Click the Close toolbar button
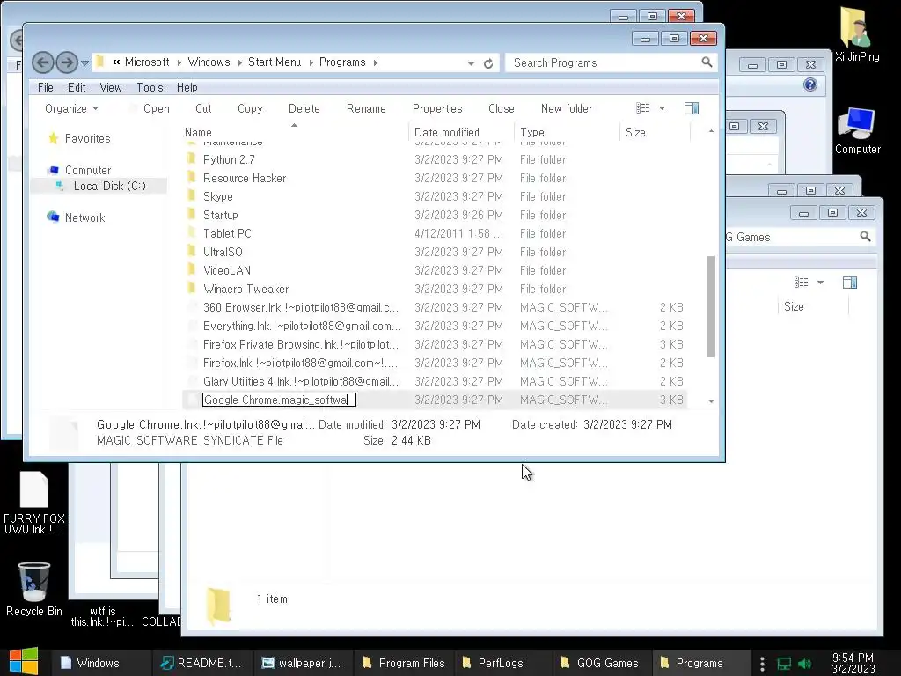The image size is (901, 676). pos(501,108)
